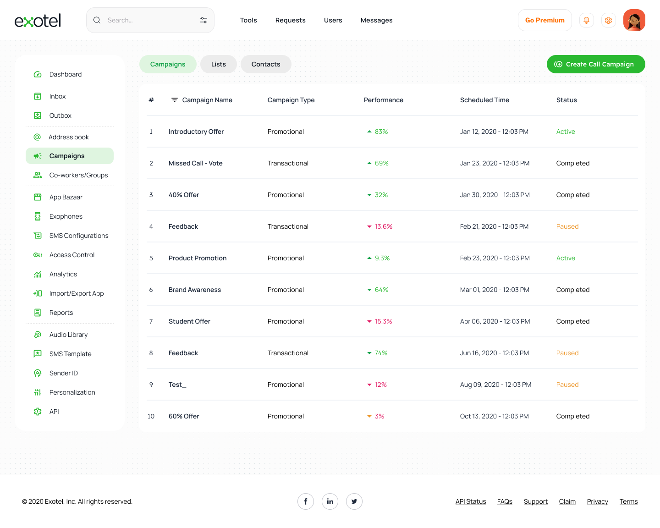Click the Reports document icon
Screen dimensions: 660x528
38,313
